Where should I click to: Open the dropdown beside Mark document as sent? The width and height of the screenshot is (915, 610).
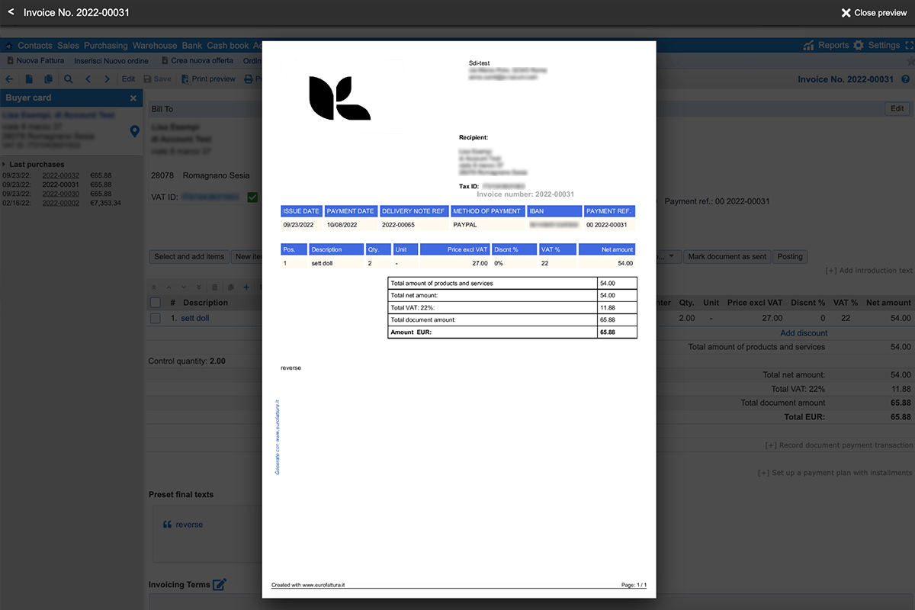670,256
